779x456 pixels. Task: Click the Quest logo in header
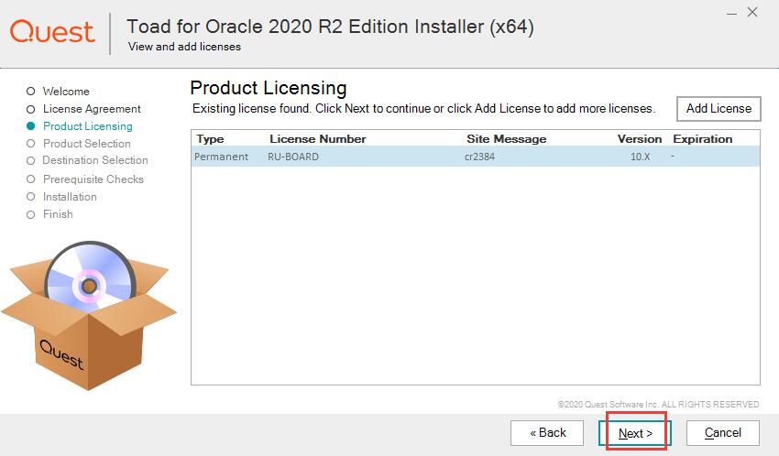(x=52, y=31)
